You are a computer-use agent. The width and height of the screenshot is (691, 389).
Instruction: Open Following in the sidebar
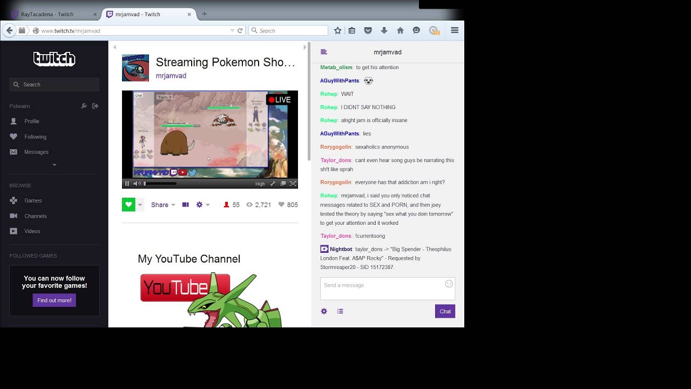pos(35,137)
